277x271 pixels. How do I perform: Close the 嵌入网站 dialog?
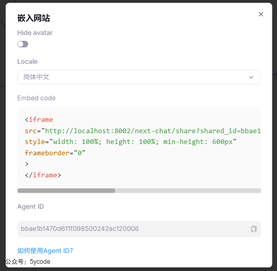[x=261, y=14]
